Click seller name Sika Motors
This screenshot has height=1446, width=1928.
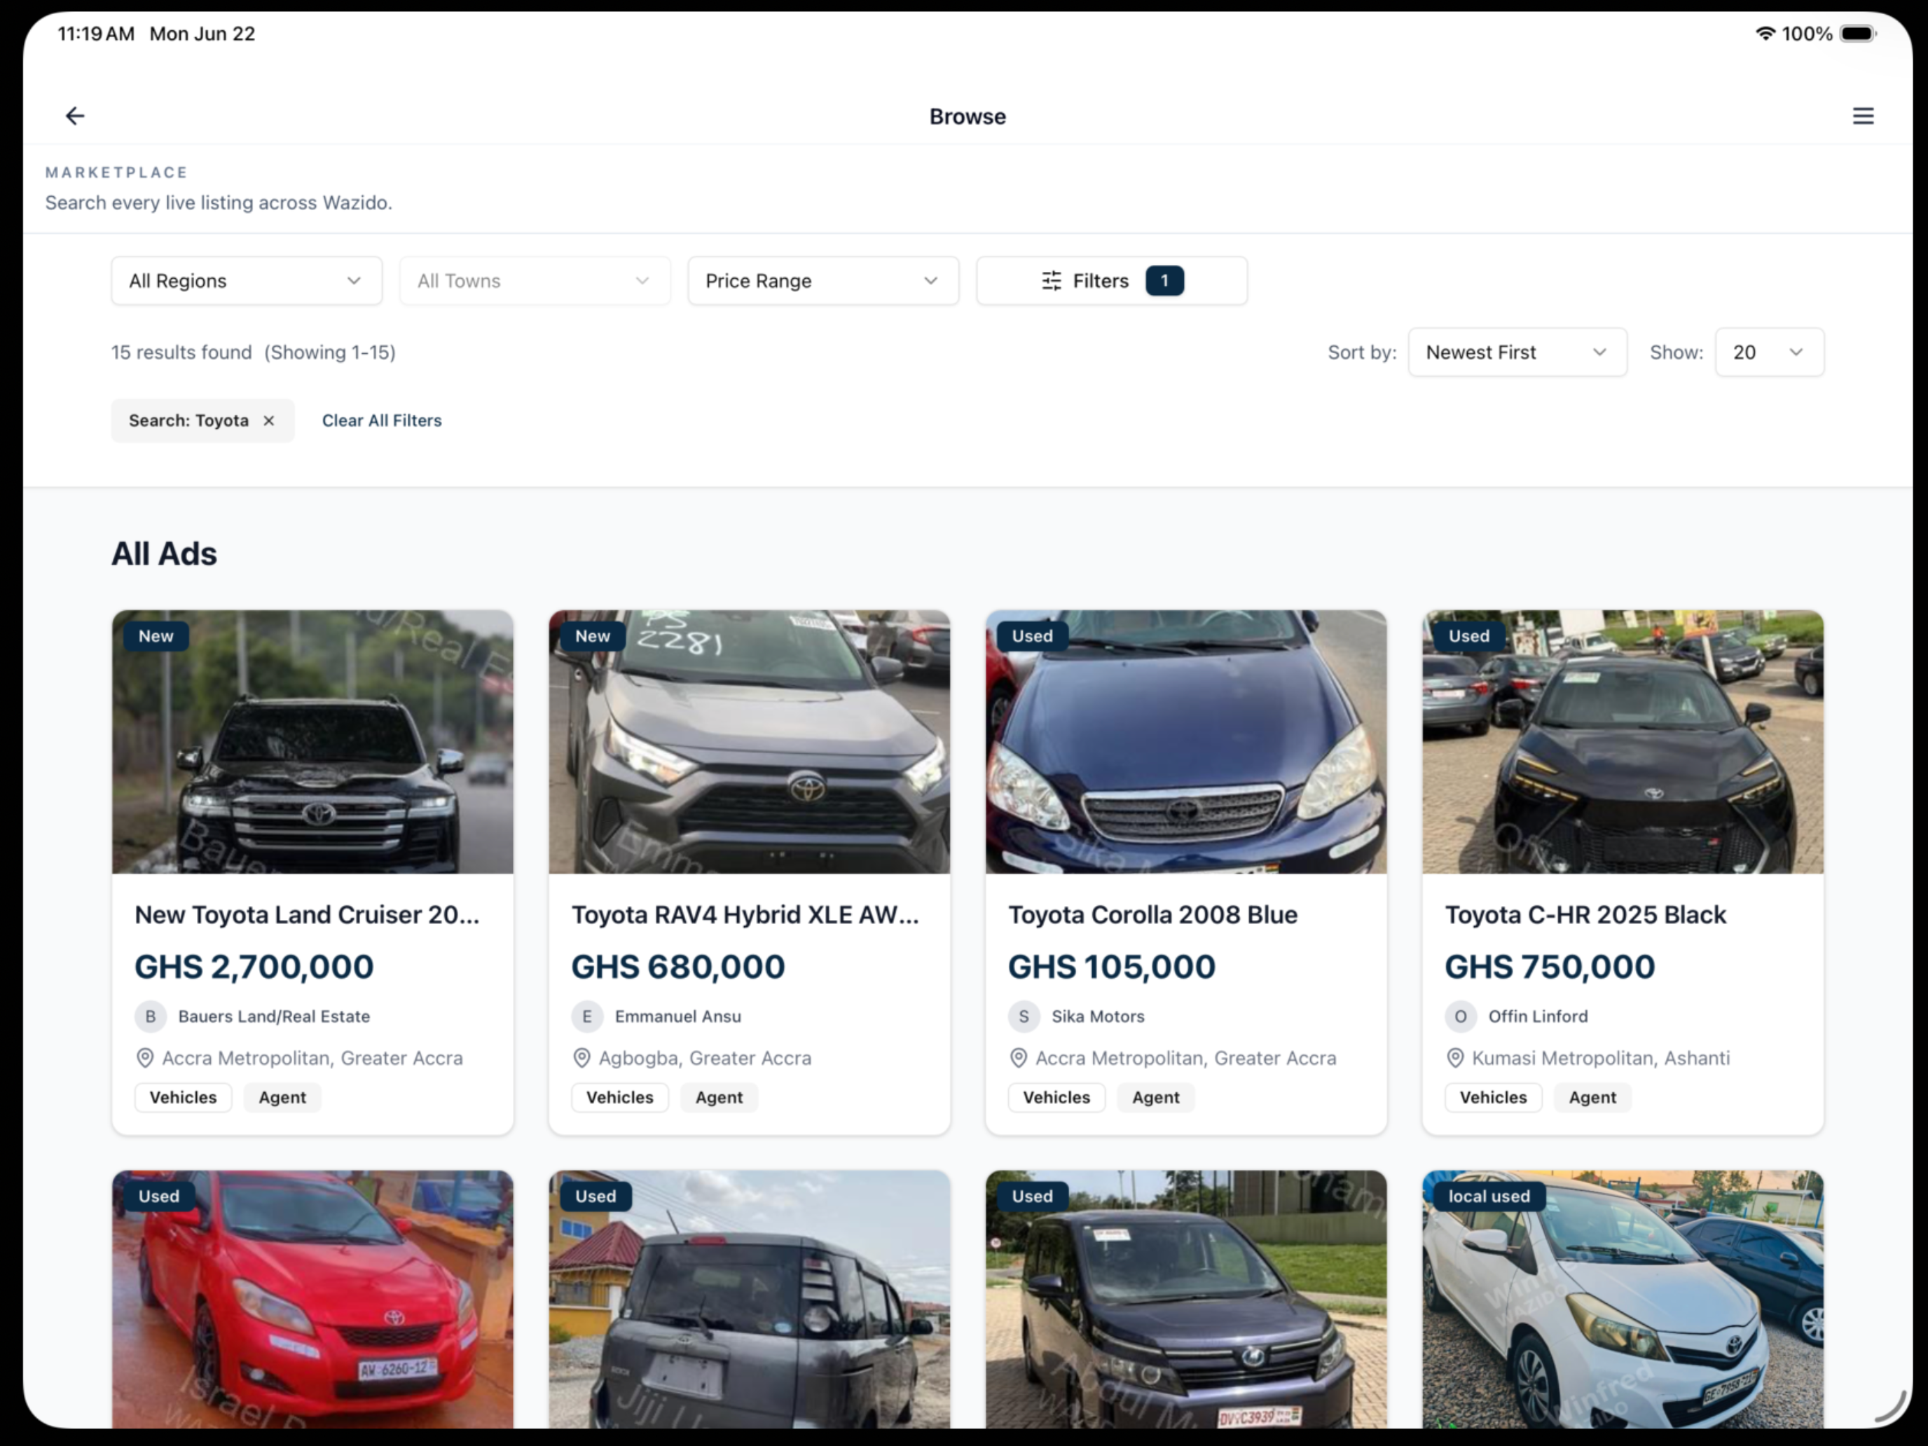tap(1099, 1017)
